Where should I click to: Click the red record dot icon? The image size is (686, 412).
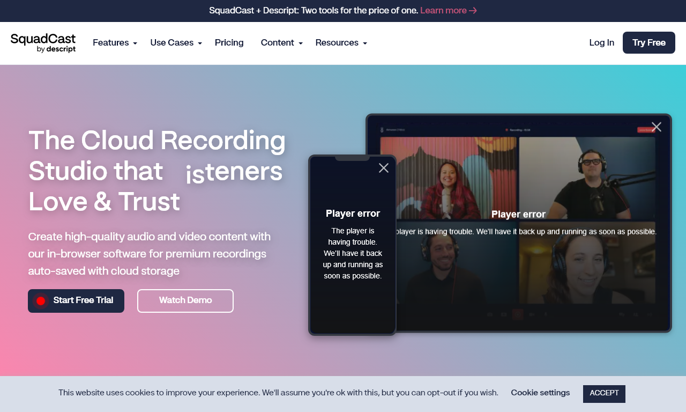(41, 301)
